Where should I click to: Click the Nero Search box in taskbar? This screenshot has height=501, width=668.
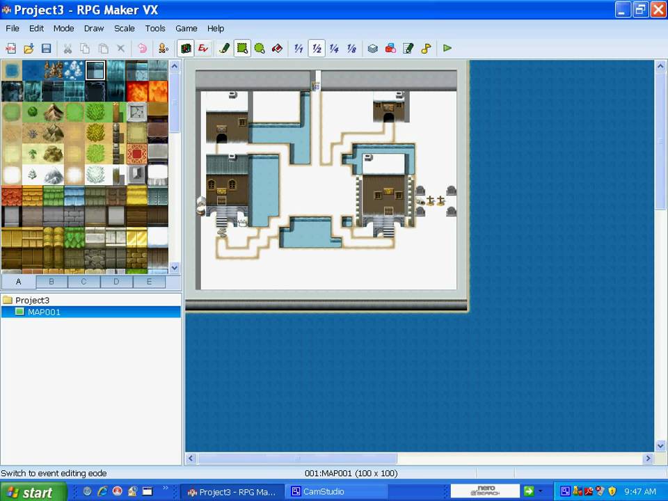click(485, 491)
